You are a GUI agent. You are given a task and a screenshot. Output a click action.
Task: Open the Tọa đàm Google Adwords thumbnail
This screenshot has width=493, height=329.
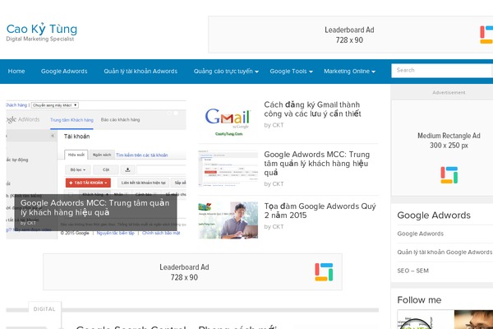[228, 220]
